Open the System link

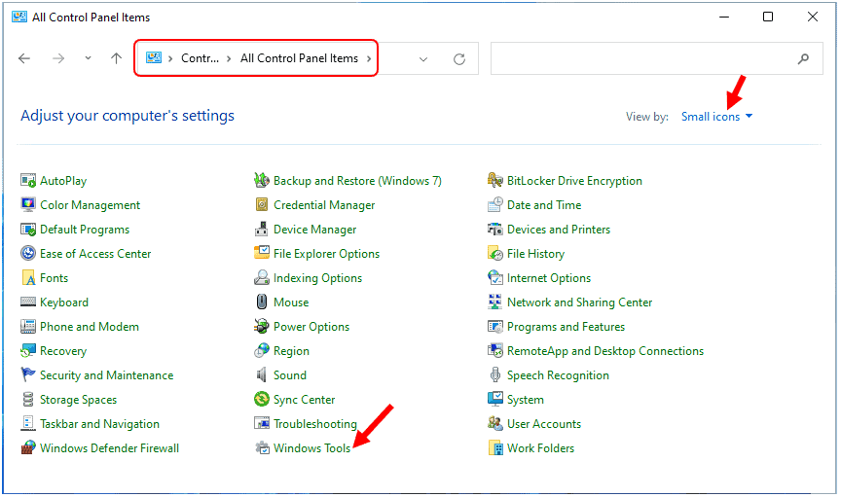point(525,400)
